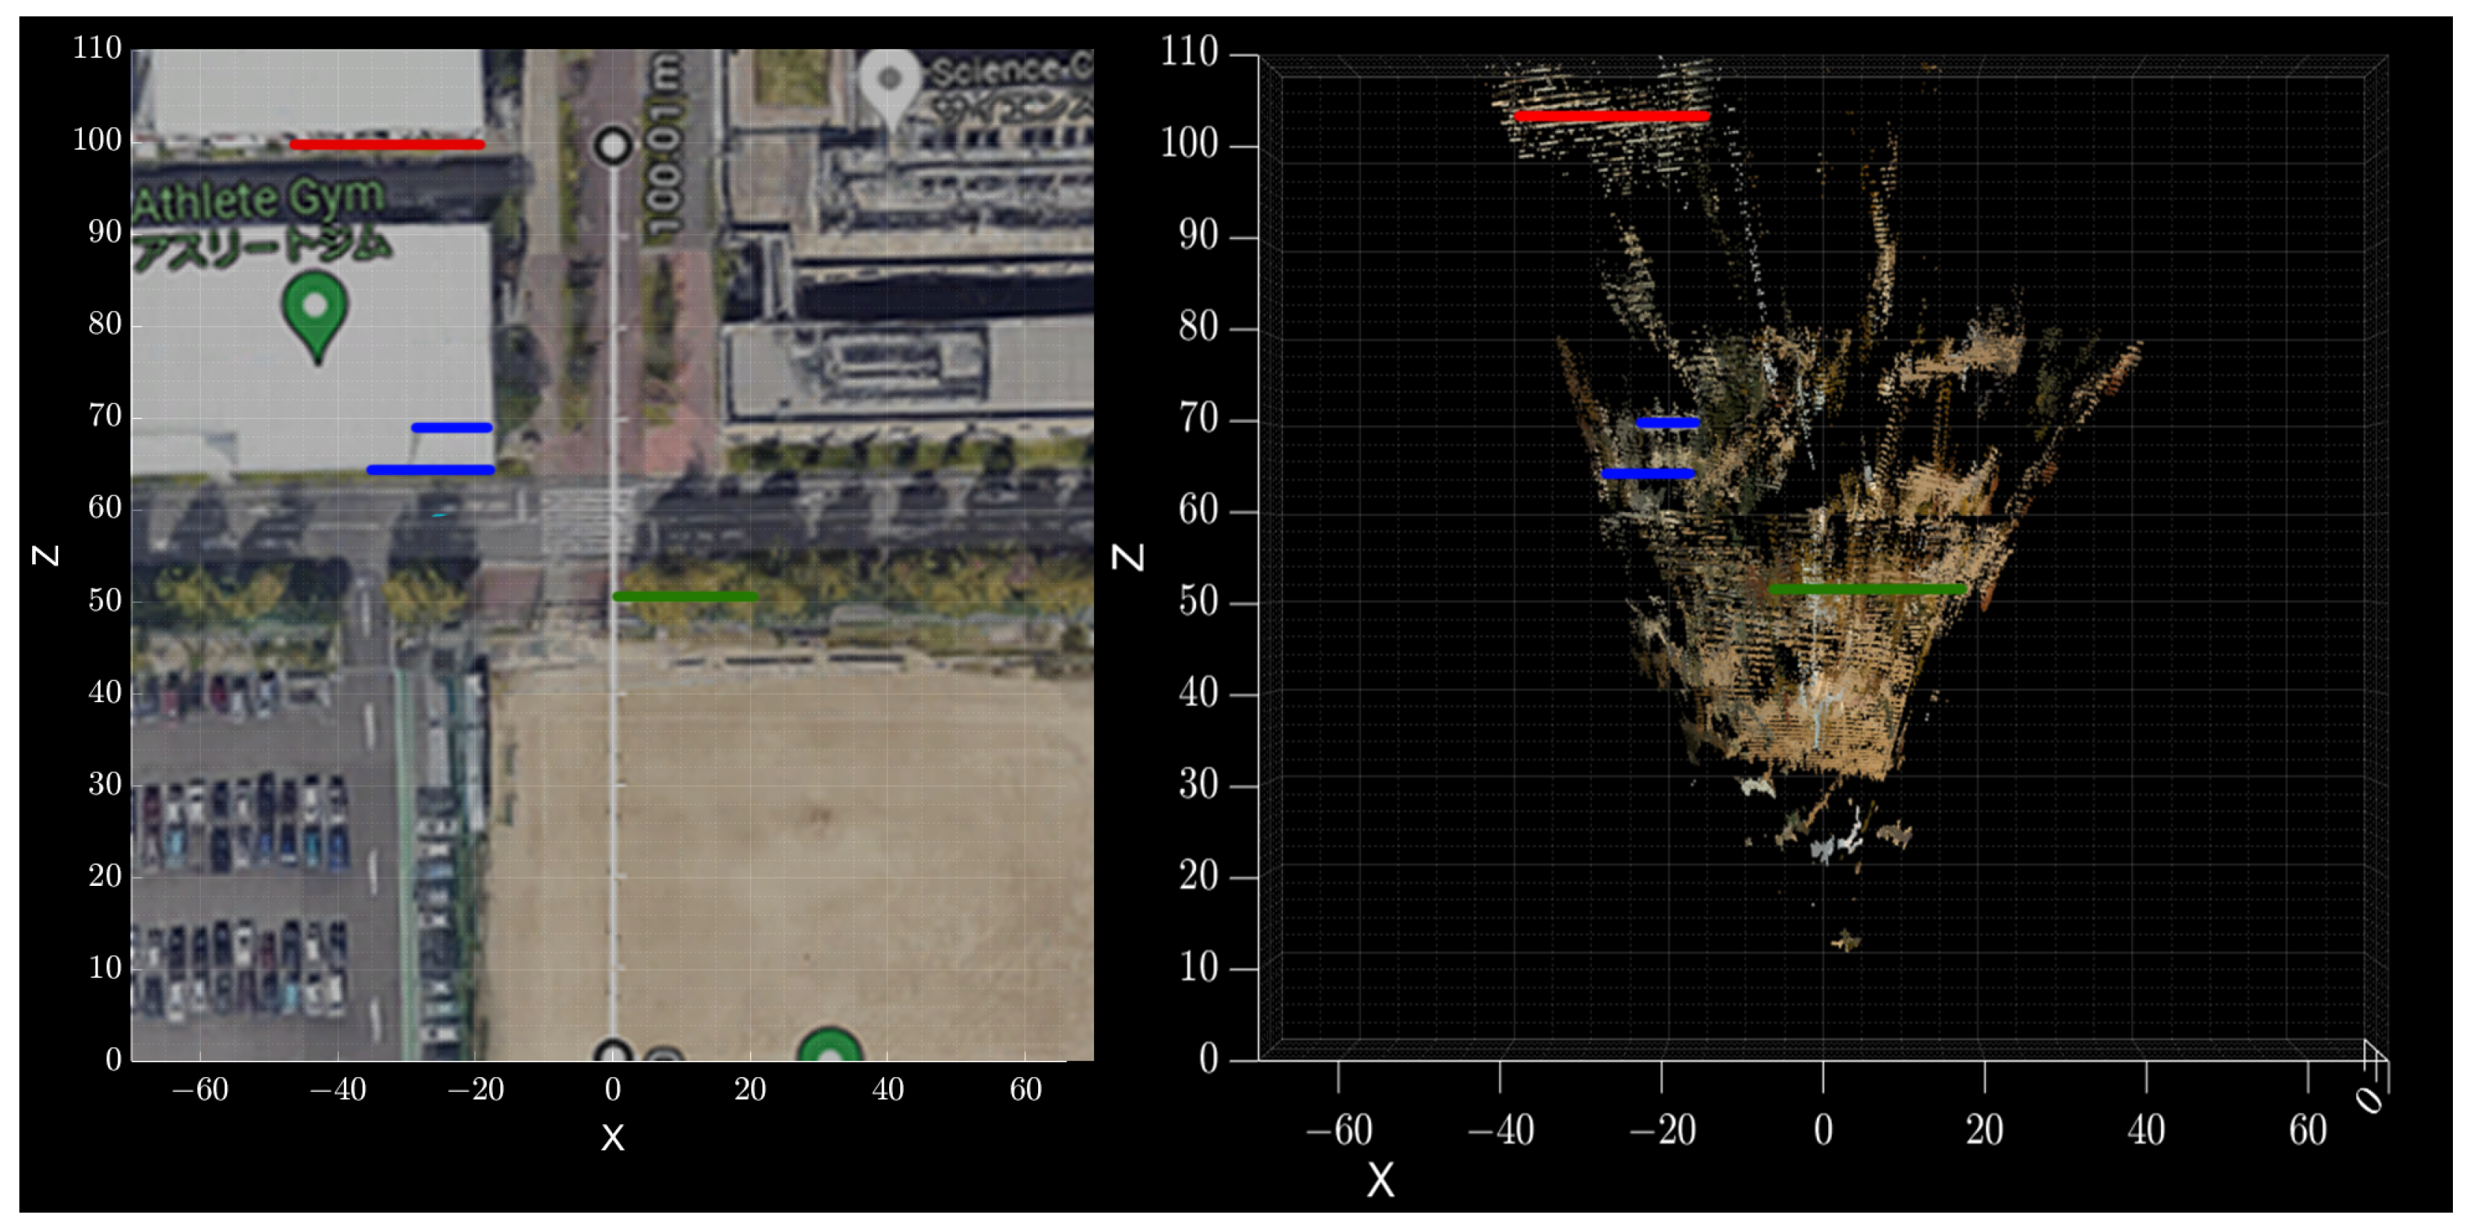Select the bottom endpoint circle of measurement line

[613, 1053]
